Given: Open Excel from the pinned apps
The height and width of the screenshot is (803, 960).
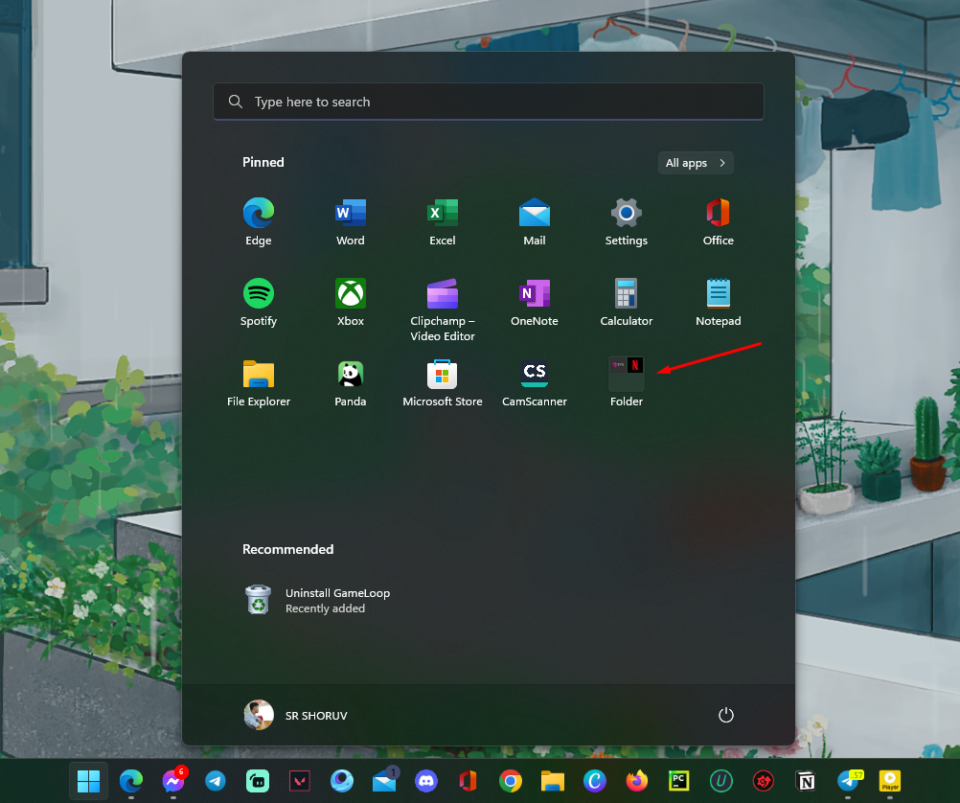Looking at the screenshot, I should (x=443, y=213).
